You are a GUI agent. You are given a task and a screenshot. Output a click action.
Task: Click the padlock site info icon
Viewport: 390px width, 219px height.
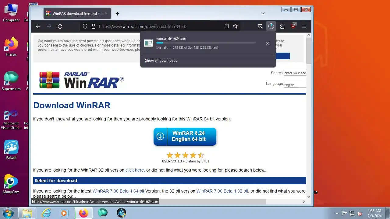(x=94, y=26)
